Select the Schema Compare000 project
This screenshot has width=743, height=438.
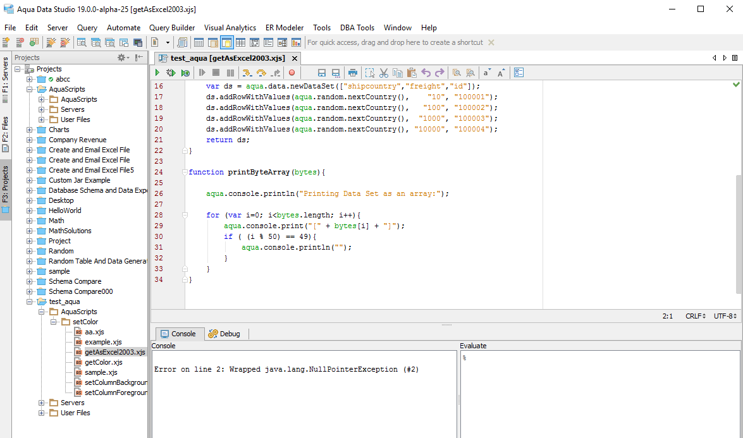80,292
